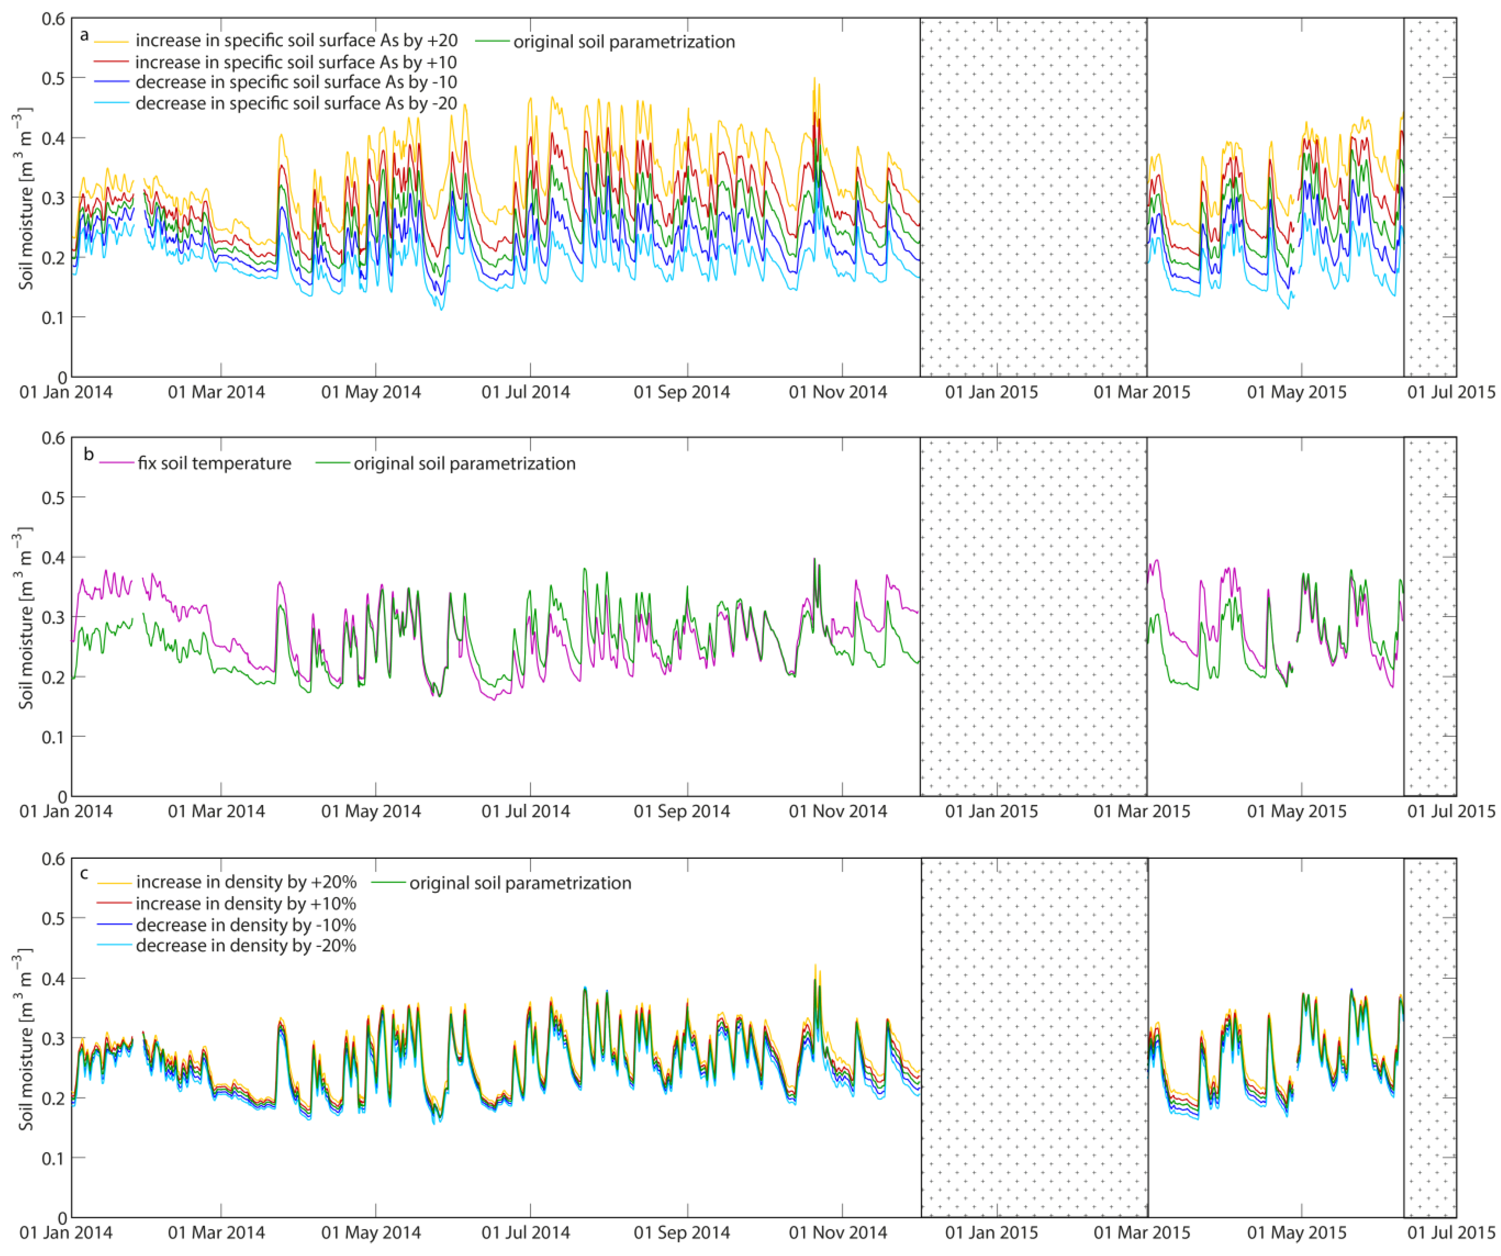Click panel letter 'c' label
The height and width of the screenshot is (1256, 1501).
coord(85,874)
